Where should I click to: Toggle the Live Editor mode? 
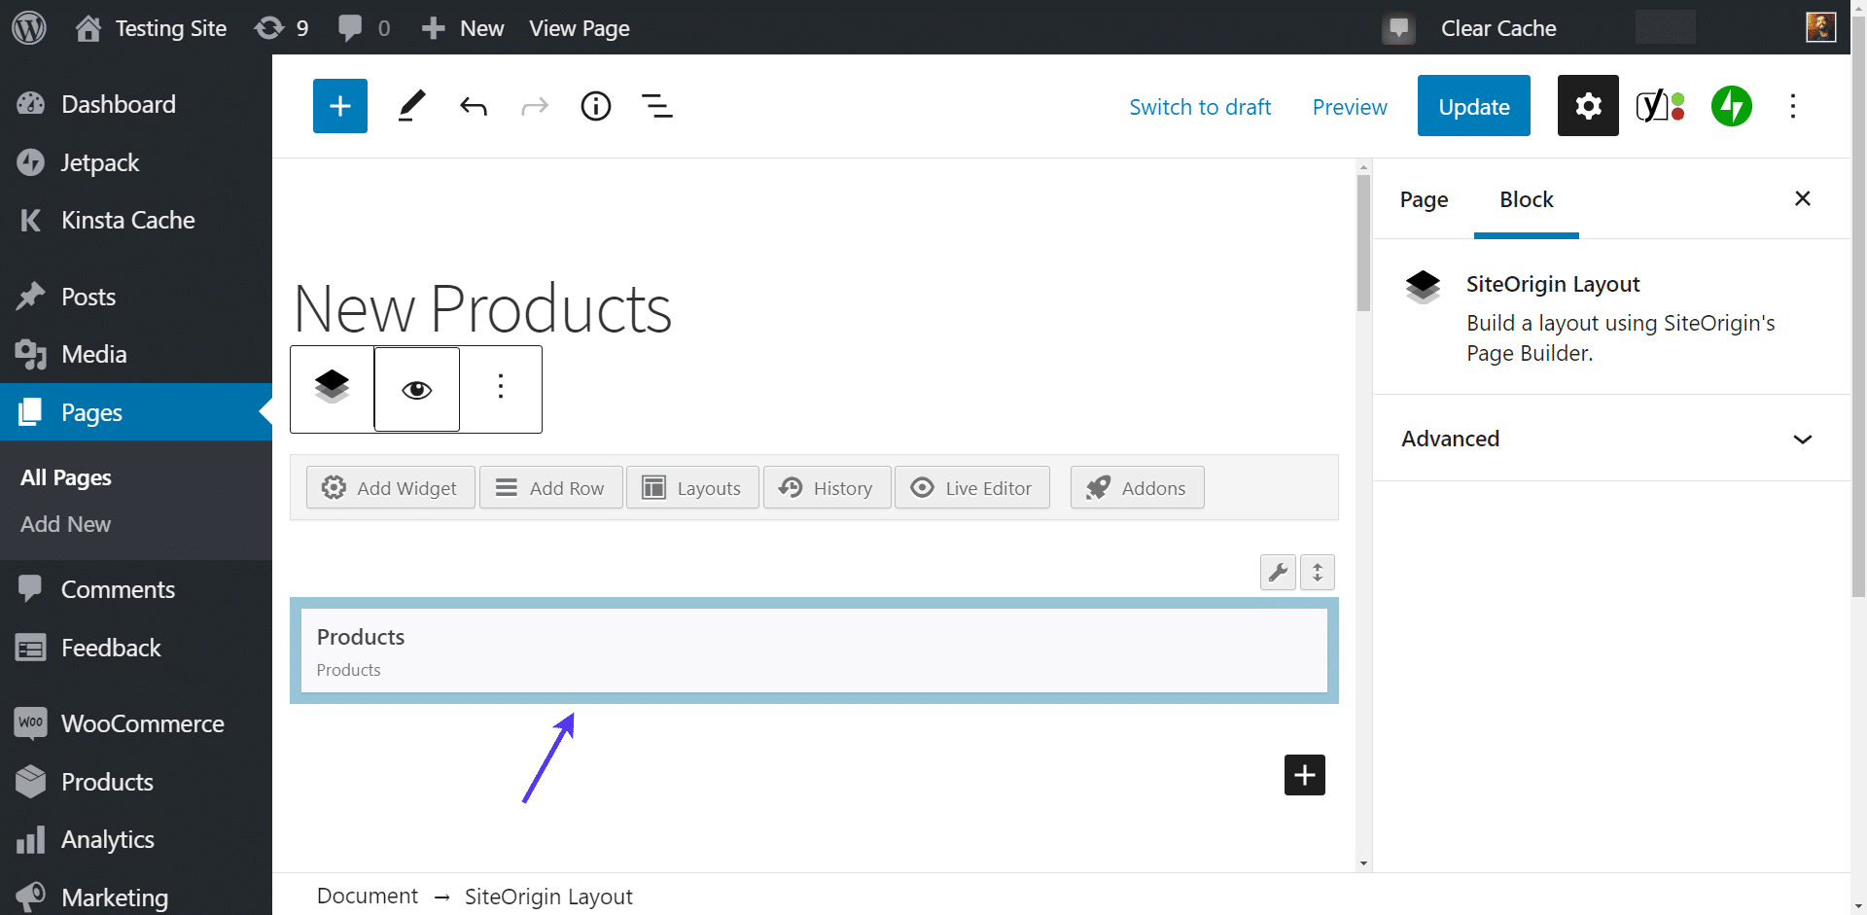coord(971,488)
